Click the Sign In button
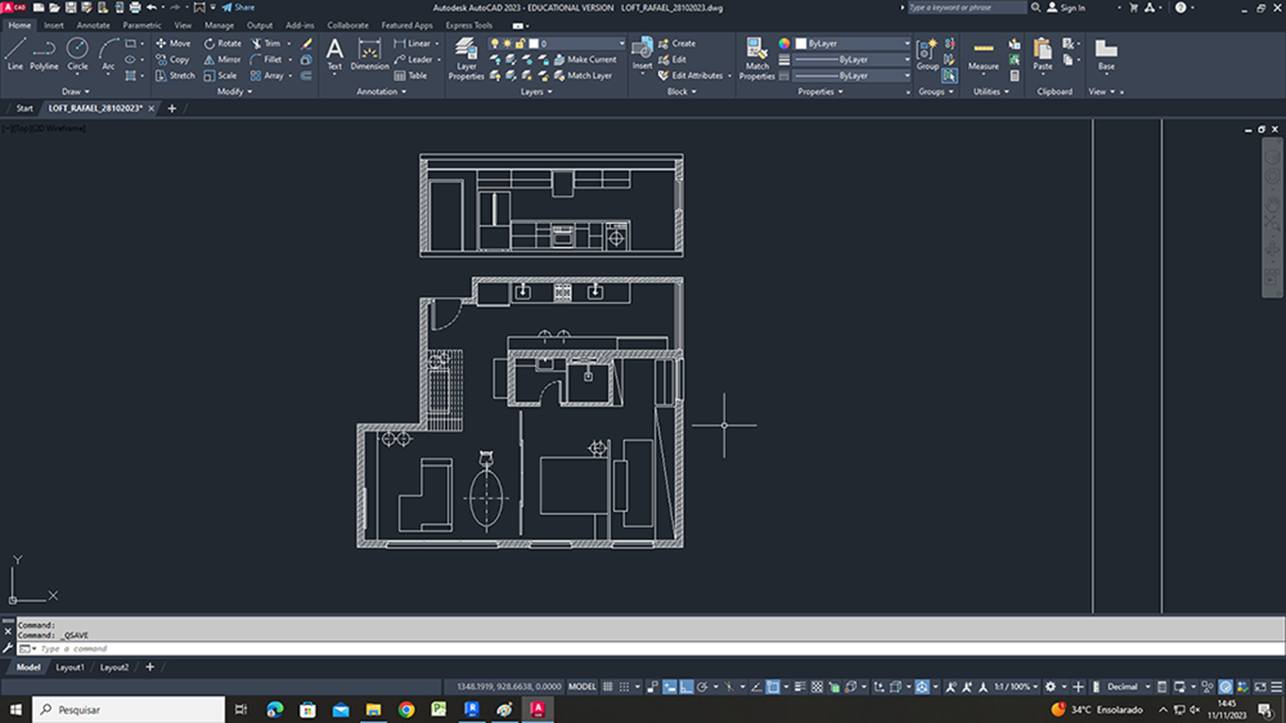Image resolution: width=1286 pixels, height=723 pixels. tap(1066, 8)
